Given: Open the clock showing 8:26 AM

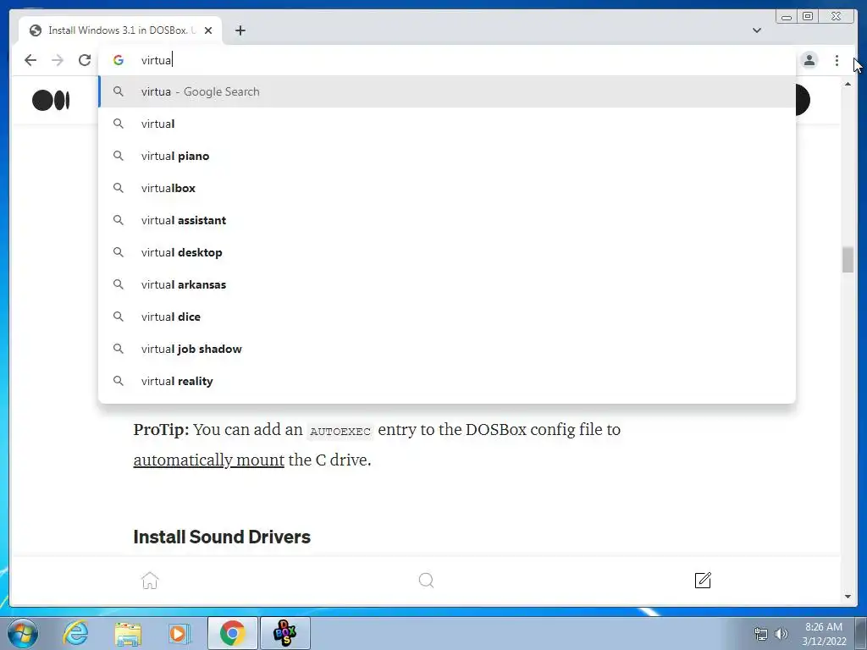Looking at the screenshot, I should [x=824, y=634].
